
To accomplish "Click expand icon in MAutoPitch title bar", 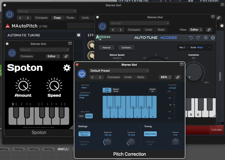I will coord(222,5).
